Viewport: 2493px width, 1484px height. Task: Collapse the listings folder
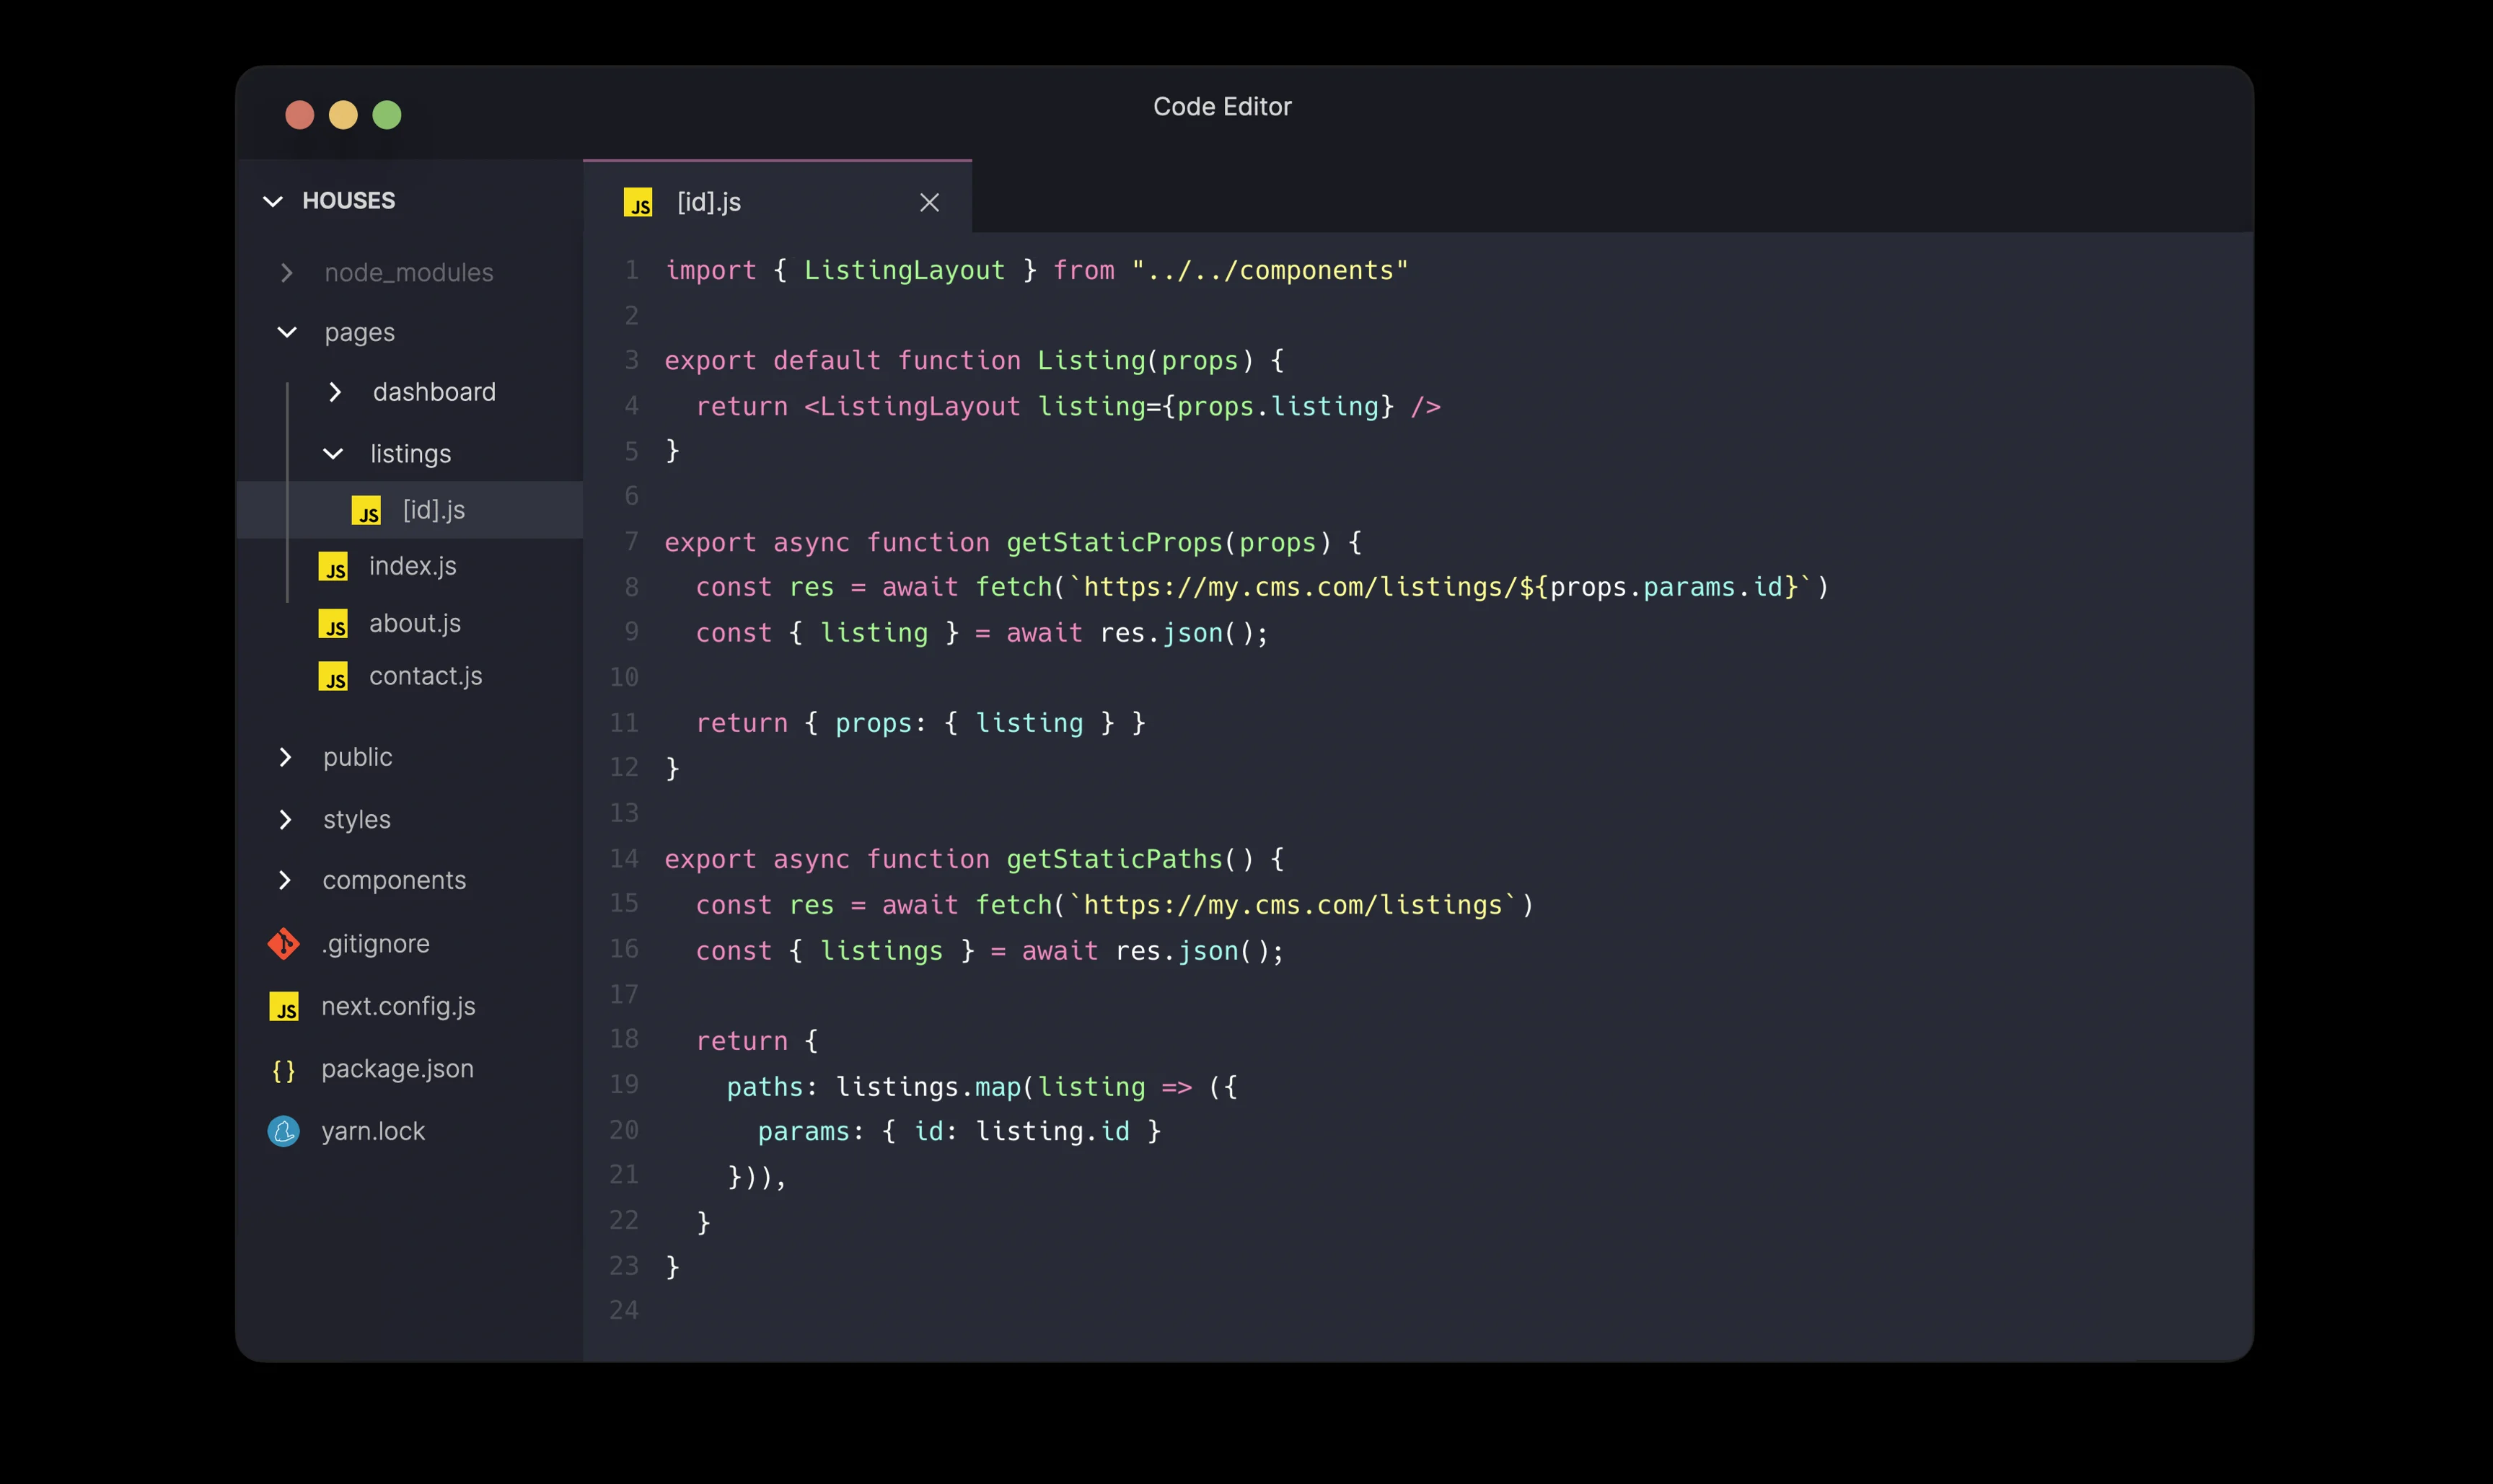[333, 454]
